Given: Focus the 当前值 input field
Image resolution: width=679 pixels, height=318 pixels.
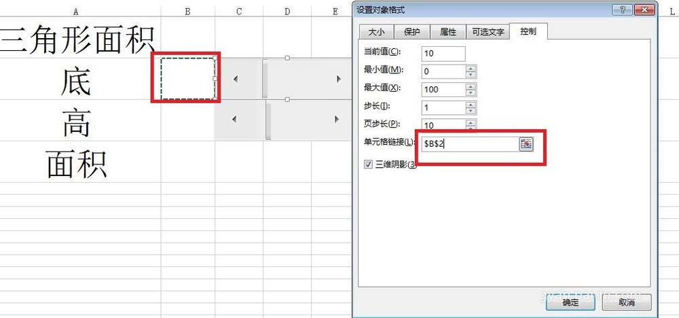Looking at the screenshot, I should click(x=443, y=53).
